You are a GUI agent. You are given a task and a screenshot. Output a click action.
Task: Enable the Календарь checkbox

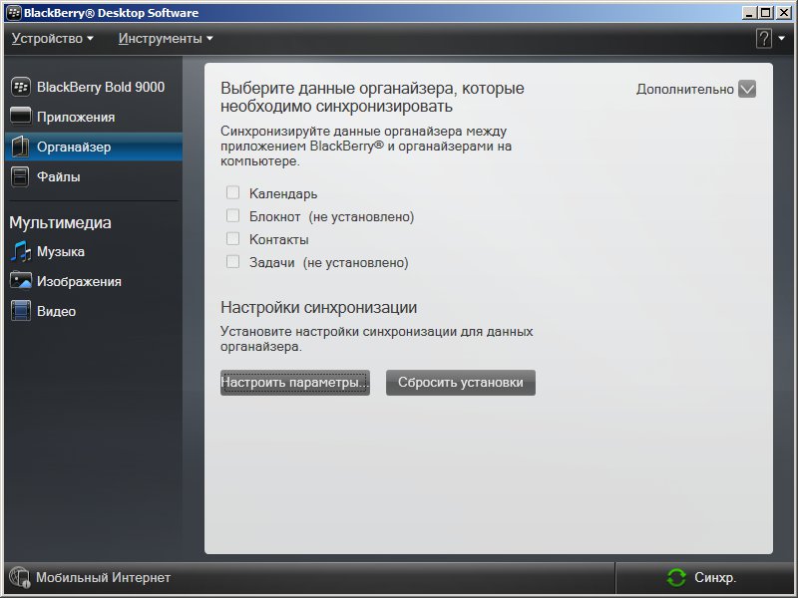click(232, 192)
